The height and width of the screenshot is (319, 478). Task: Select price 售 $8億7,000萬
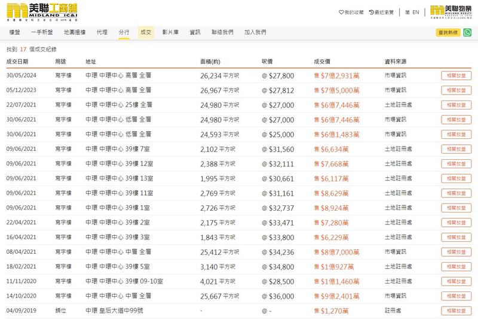pyautogui.click(x=336, y=252)
